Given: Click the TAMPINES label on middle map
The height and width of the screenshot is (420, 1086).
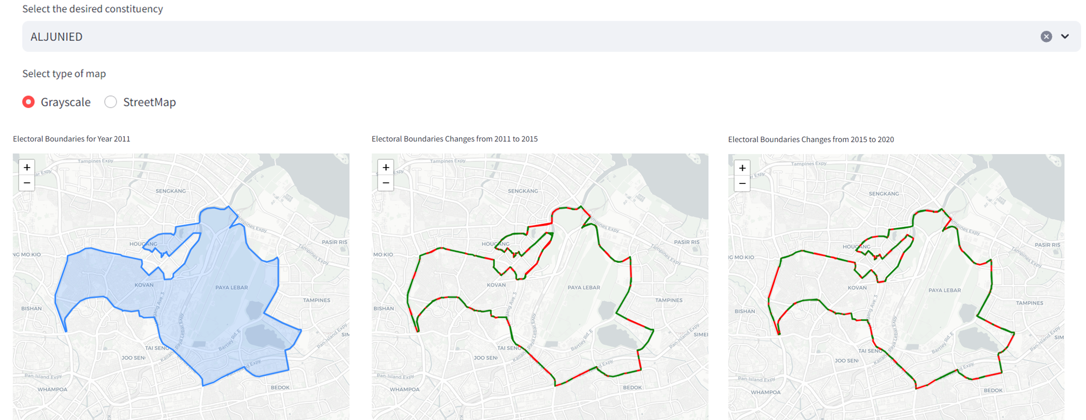Looking at the screenshot, I should point(668,300).
